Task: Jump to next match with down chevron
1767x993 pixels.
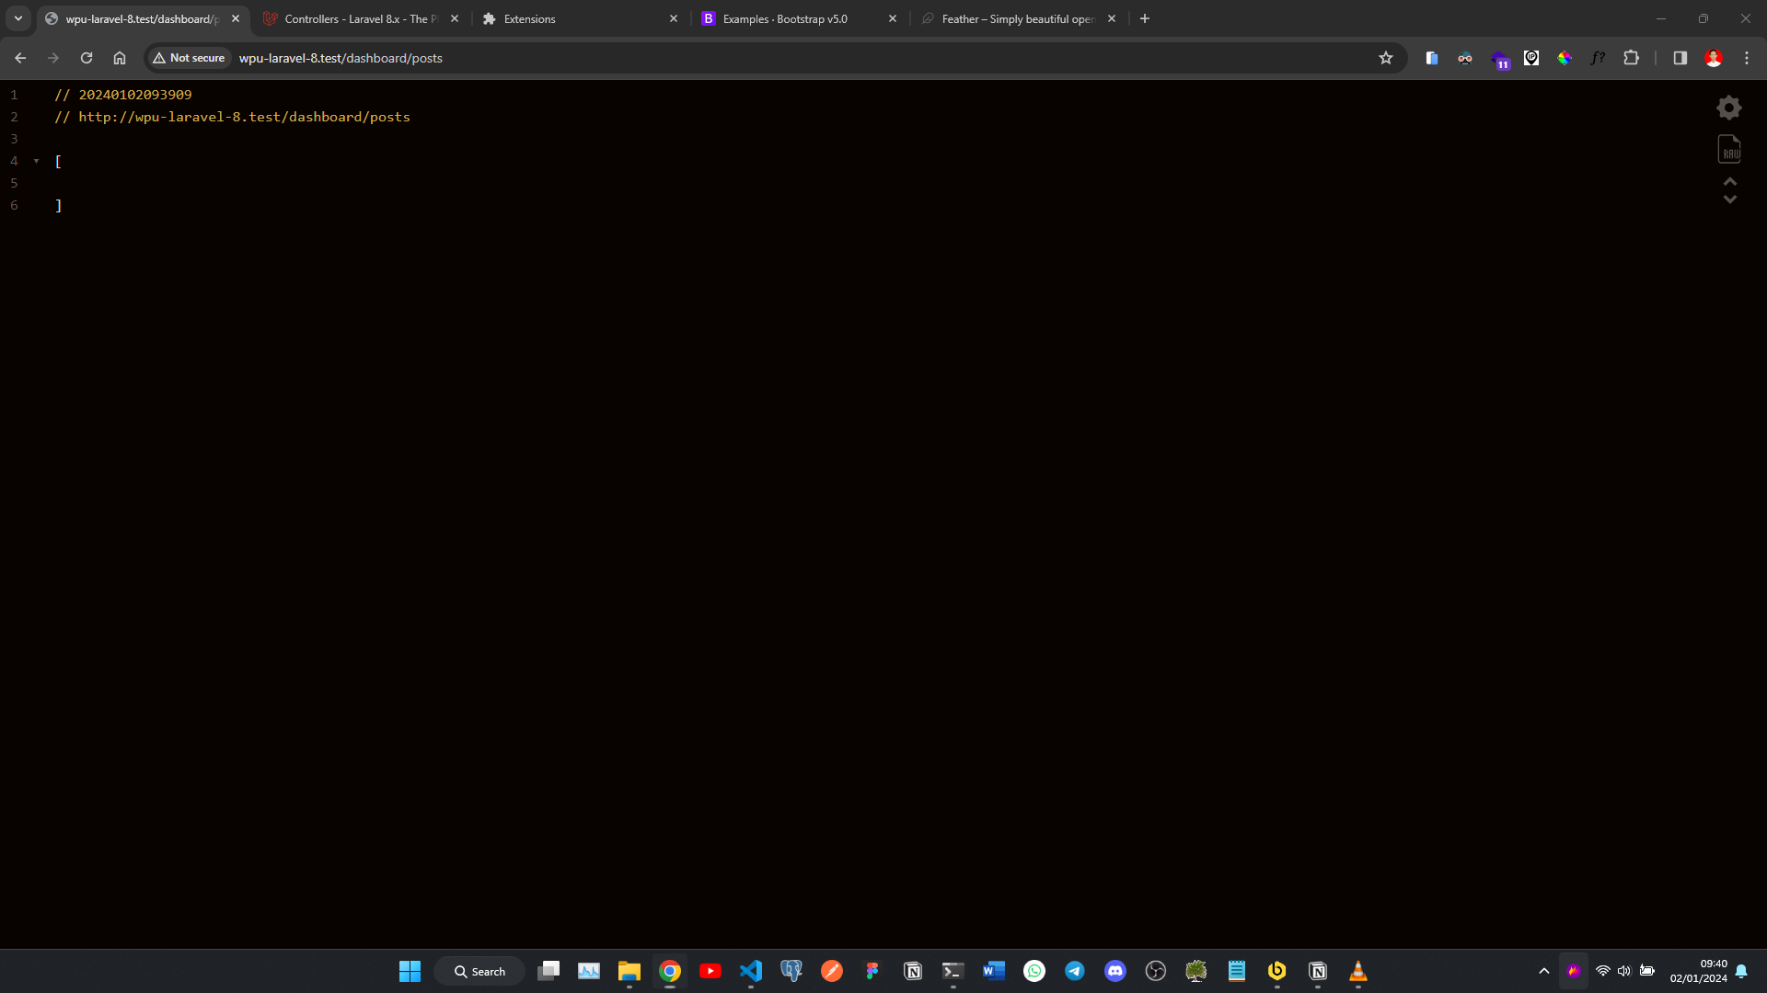Action: tap(1731, 199)
